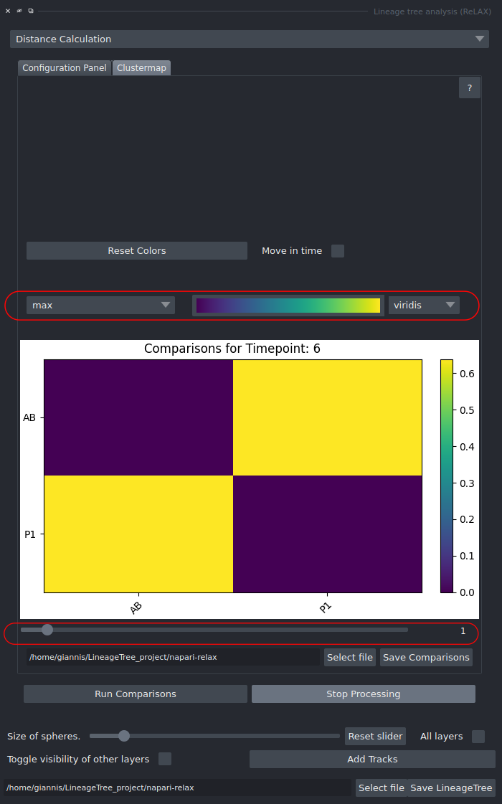Open the help question mark button
The image size is (502, 804).
[x=469, y=88]
